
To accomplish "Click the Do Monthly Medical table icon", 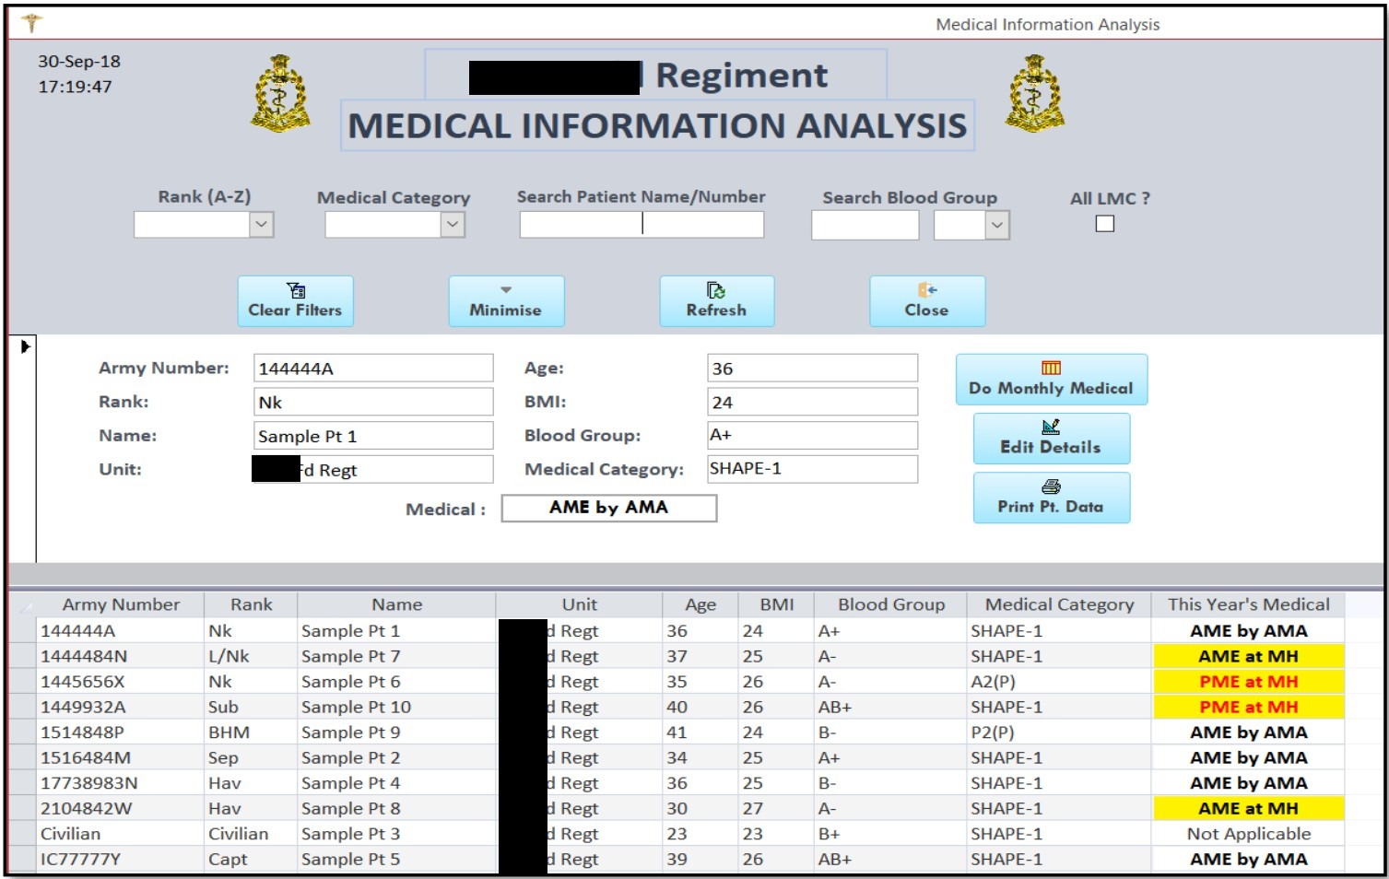I will click(1051, 368).
